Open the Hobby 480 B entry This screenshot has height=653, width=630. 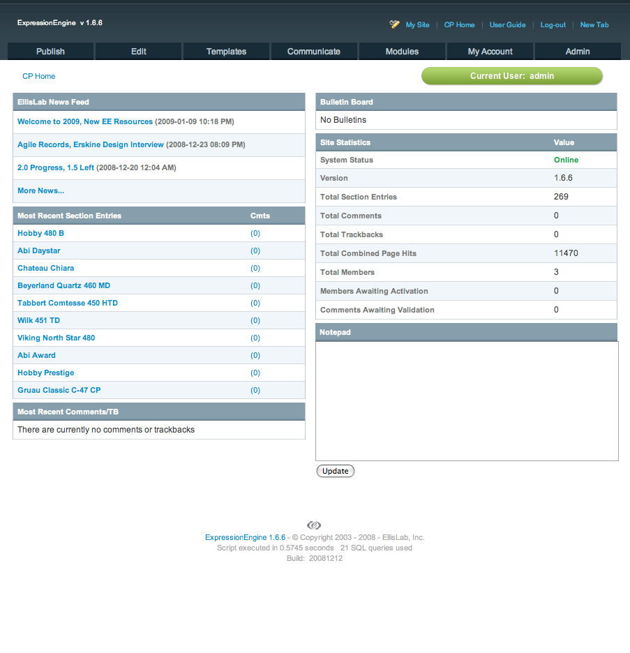click(x=40, y=233)
